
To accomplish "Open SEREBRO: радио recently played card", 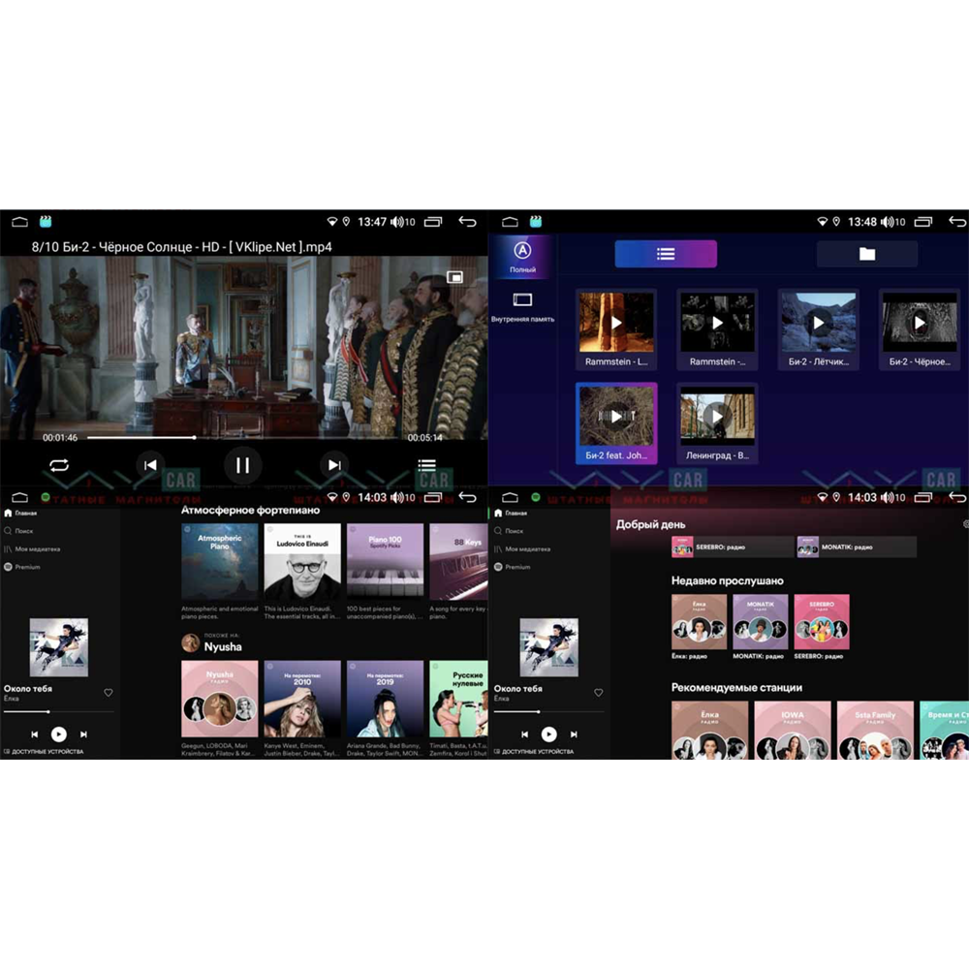I will tap(822, 627).
